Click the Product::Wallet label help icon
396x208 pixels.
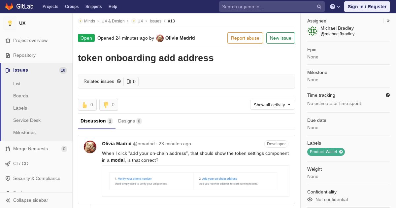[341, 152]
